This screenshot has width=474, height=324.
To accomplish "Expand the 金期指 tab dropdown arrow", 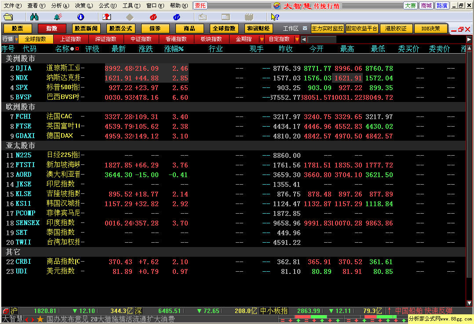I will point(262,39).
